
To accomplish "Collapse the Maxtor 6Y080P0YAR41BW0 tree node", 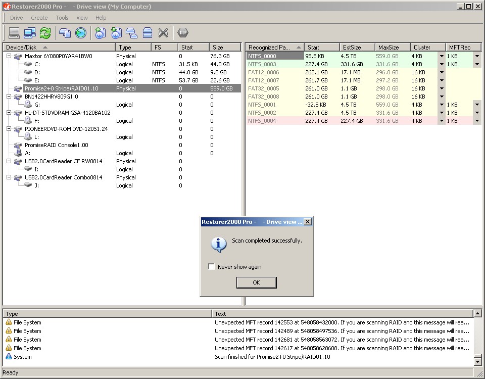I will click(x=9, y=56).
